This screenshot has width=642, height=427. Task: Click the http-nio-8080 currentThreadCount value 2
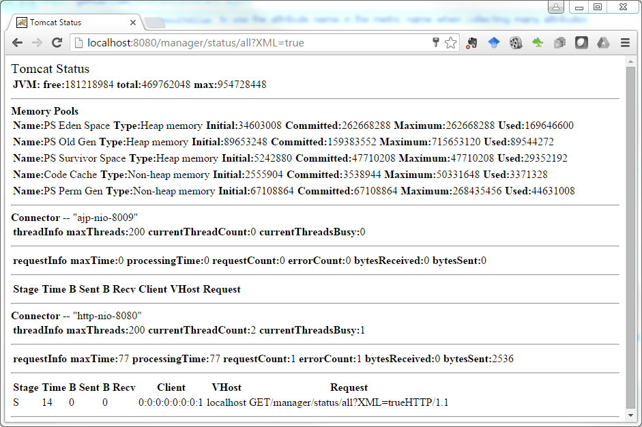[253, 330]
